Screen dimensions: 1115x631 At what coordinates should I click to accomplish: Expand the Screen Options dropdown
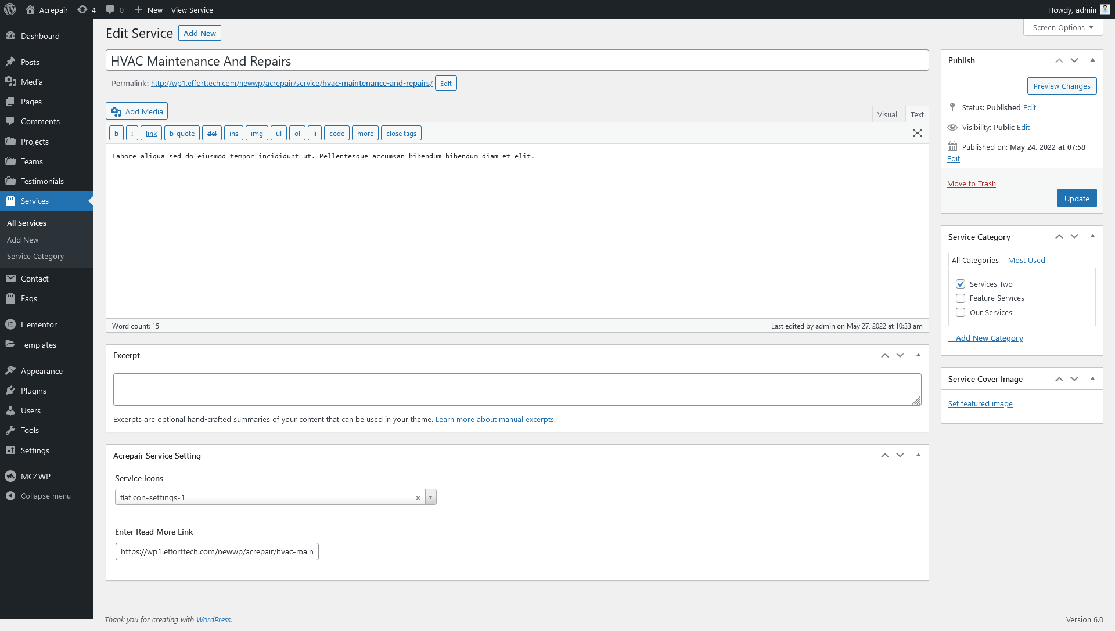pyautogui.click(x=1063, y=27)
